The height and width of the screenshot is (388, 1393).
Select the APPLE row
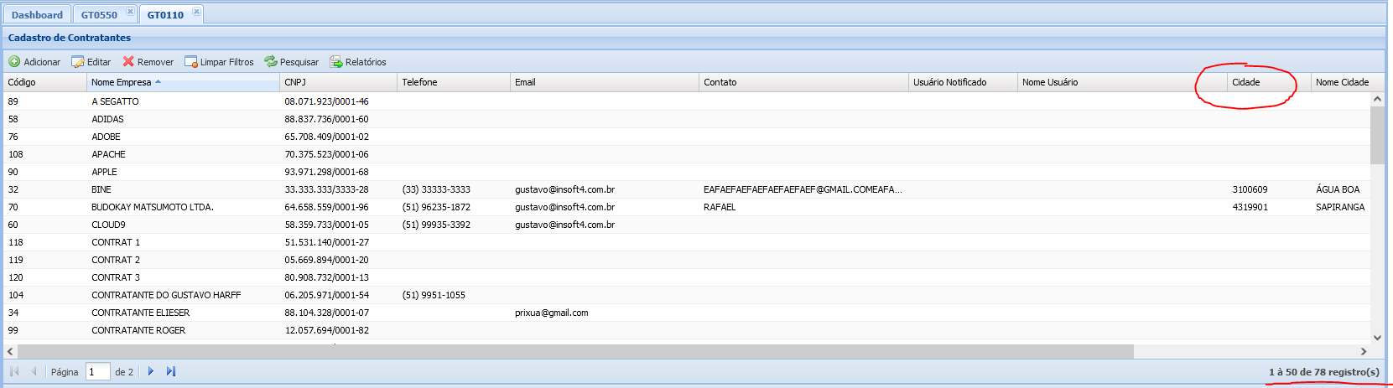[x=687, y=172]
